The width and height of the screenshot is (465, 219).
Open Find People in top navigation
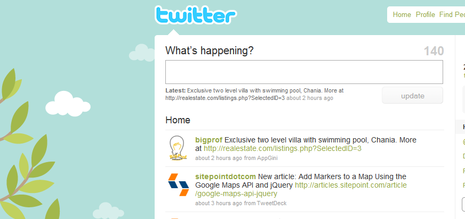point(451,14)
